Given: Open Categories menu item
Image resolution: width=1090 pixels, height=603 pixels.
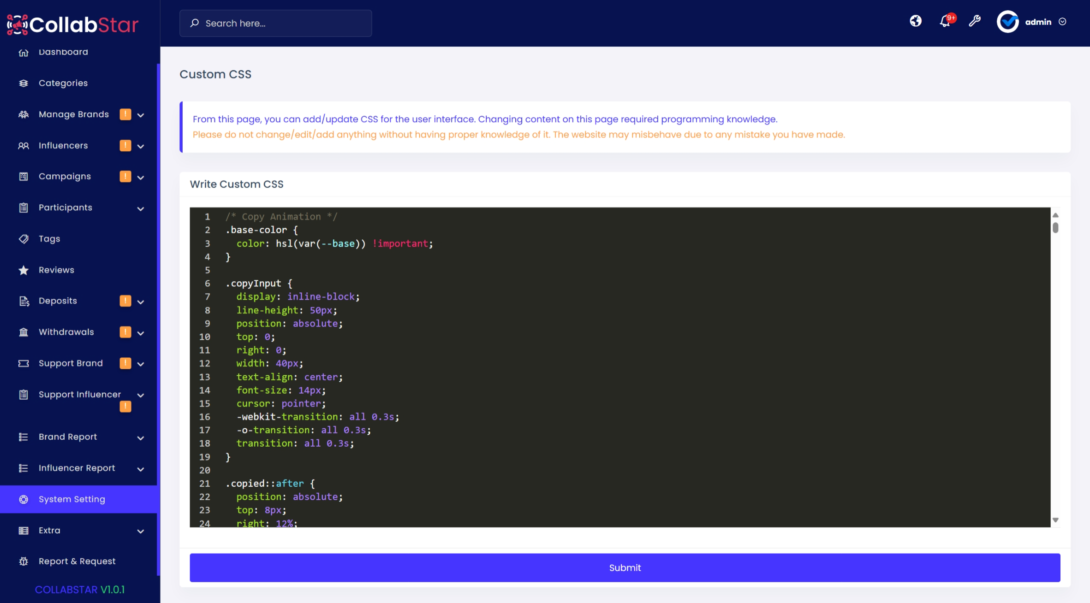Looking at the screenshot, I should click(x=78, y=83).
